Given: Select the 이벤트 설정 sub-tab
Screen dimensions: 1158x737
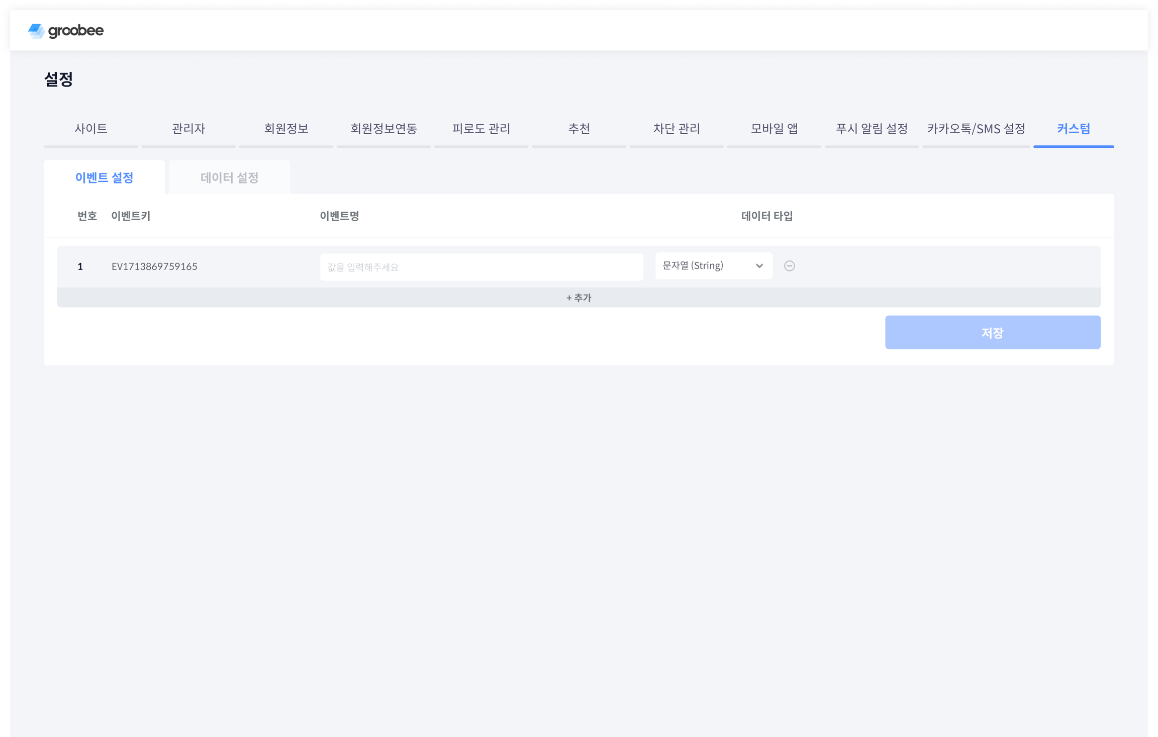Looking at the screenshot, I should (x=104, y=177).
